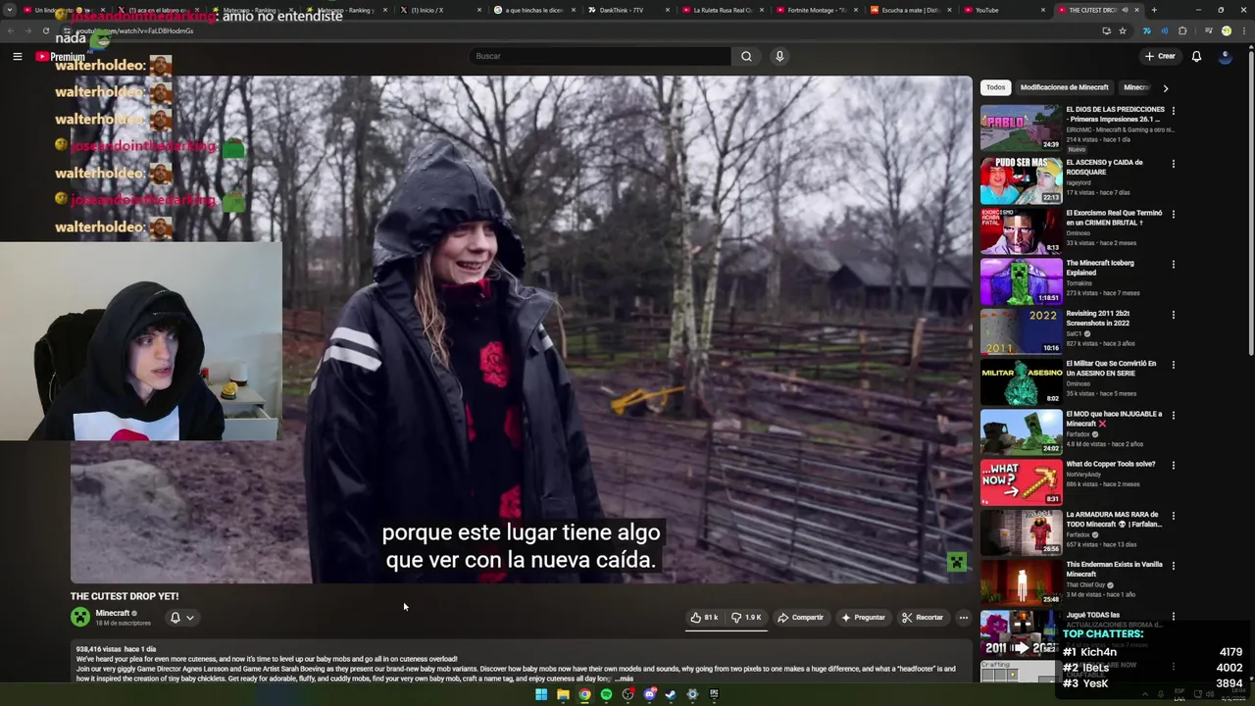Open options for EL ASCENSO y CAIDA video

(x=1173, y=164)
